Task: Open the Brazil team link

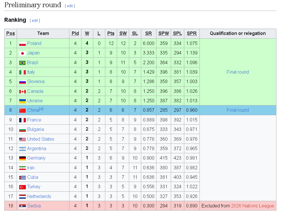Action: click(x=33, y=63)
